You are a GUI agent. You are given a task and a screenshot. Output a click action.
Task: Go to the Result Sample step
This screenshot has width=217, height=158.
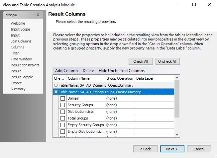[x=22, y=77]
